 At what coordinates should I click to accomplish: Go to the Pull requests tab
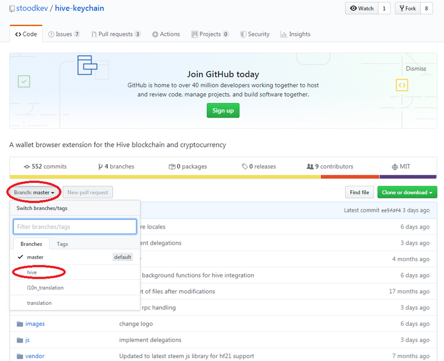(116, 34)
